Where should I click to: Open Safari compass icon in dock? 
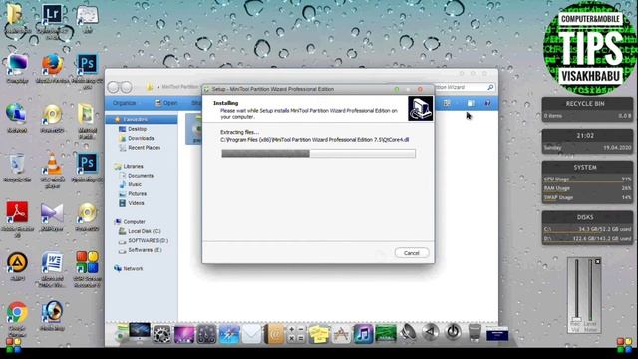(229, 335)
